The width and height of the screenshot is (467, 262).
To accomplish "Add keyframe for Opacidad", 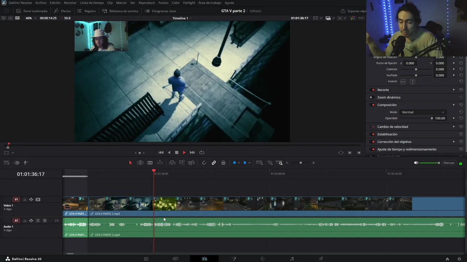I will [454, 118].
